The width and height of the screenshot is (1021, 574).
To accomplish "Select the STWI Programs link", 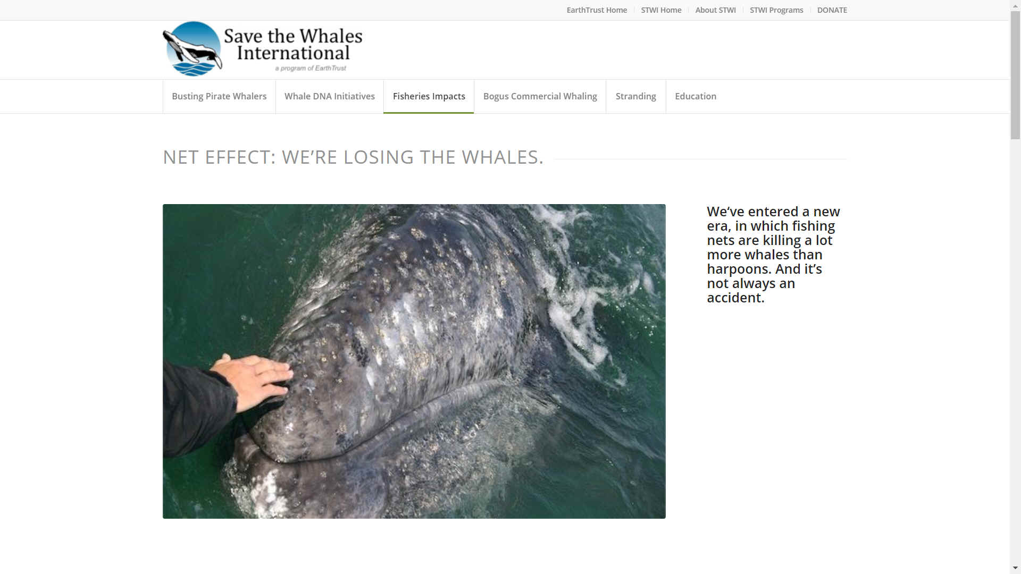I will point(776,10).
